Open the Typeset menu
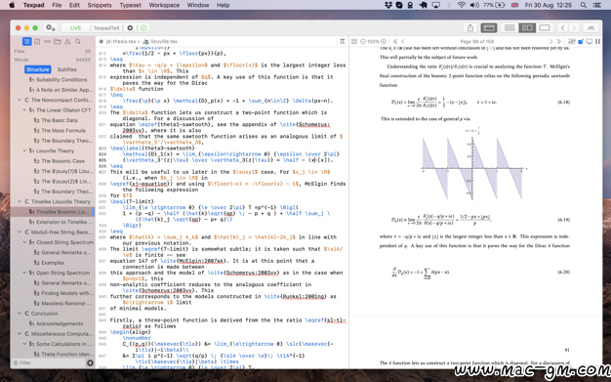 [x=131, y=5]
